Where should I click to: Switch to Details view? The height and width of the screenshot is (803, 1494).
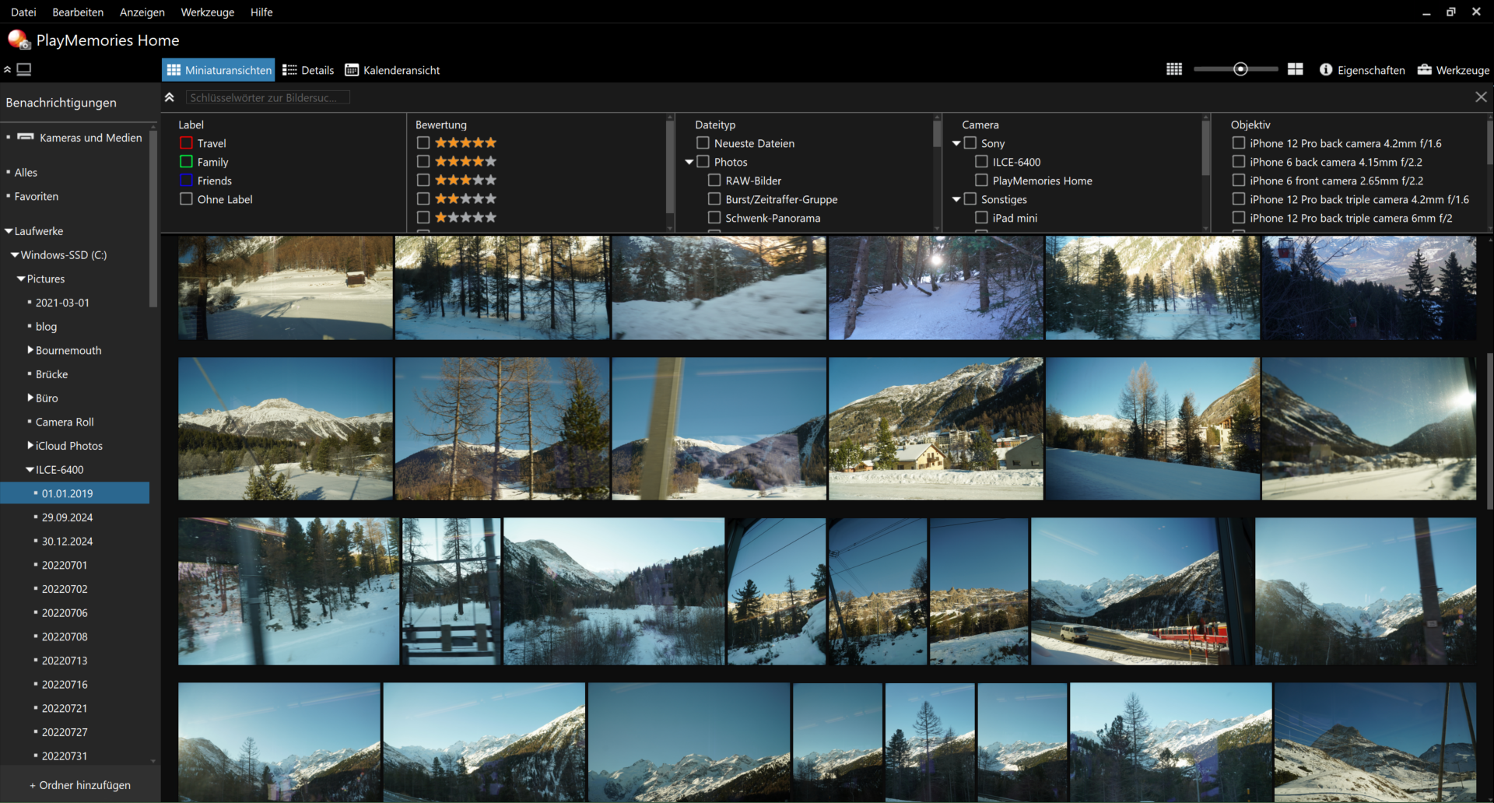coord(308,70)
